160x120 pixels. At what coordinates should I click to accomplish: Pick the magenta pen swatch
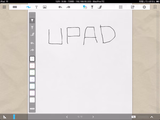click(32, 93)
